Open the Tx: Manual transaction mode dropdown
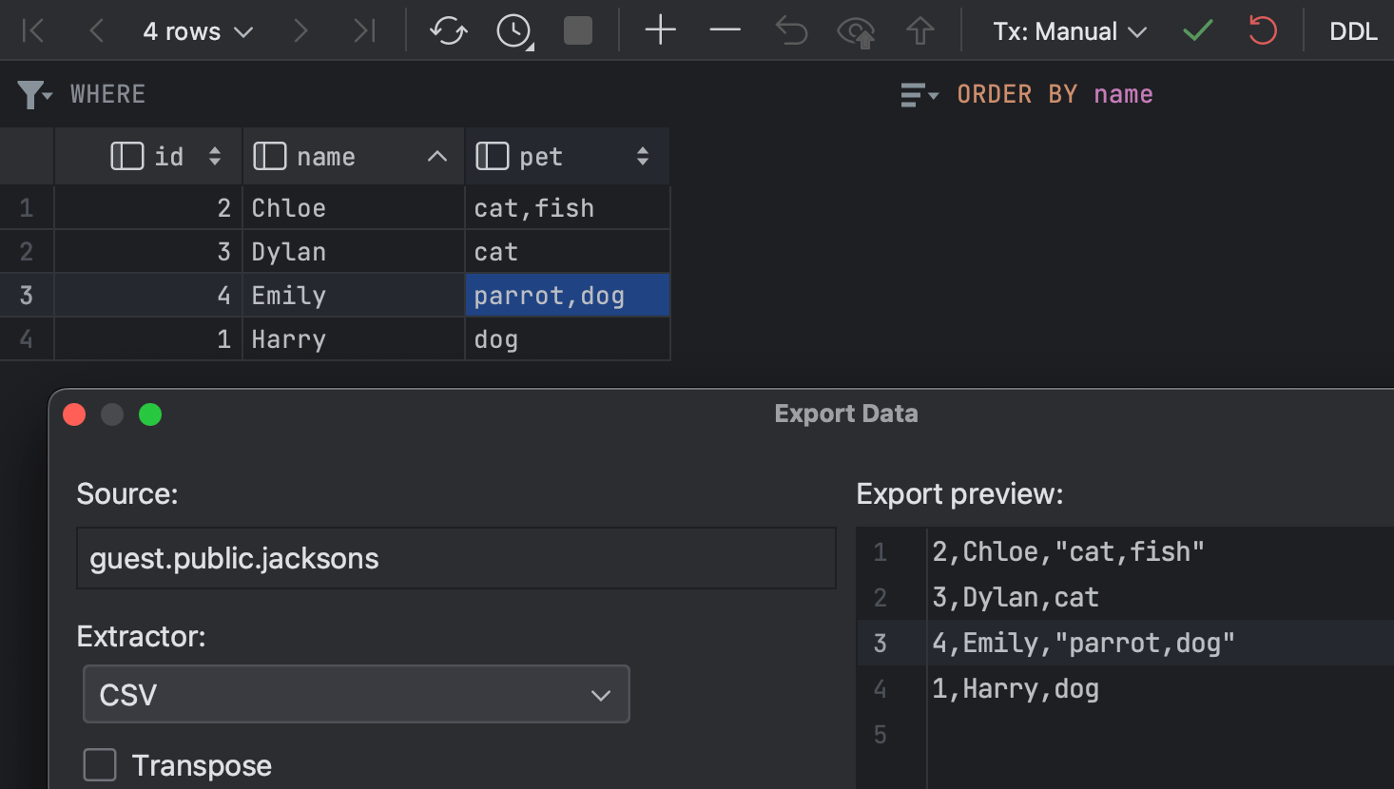The width and height of the screenshot is (1394, 789). 1068,30
